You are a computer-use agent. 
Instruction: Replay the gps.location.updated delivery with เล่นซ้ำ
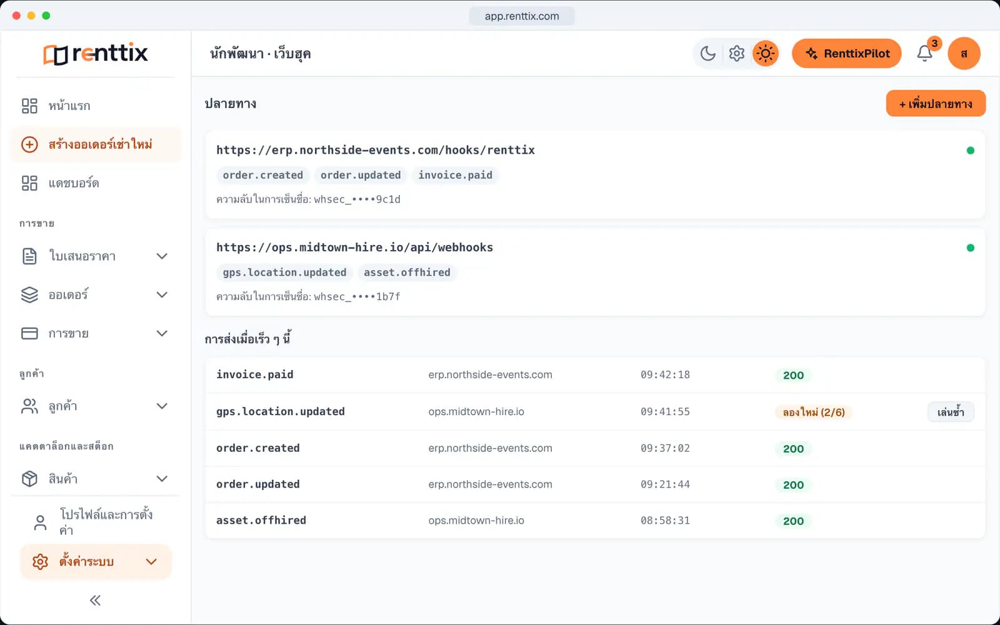pyautogui.click(x=951, y=412)
